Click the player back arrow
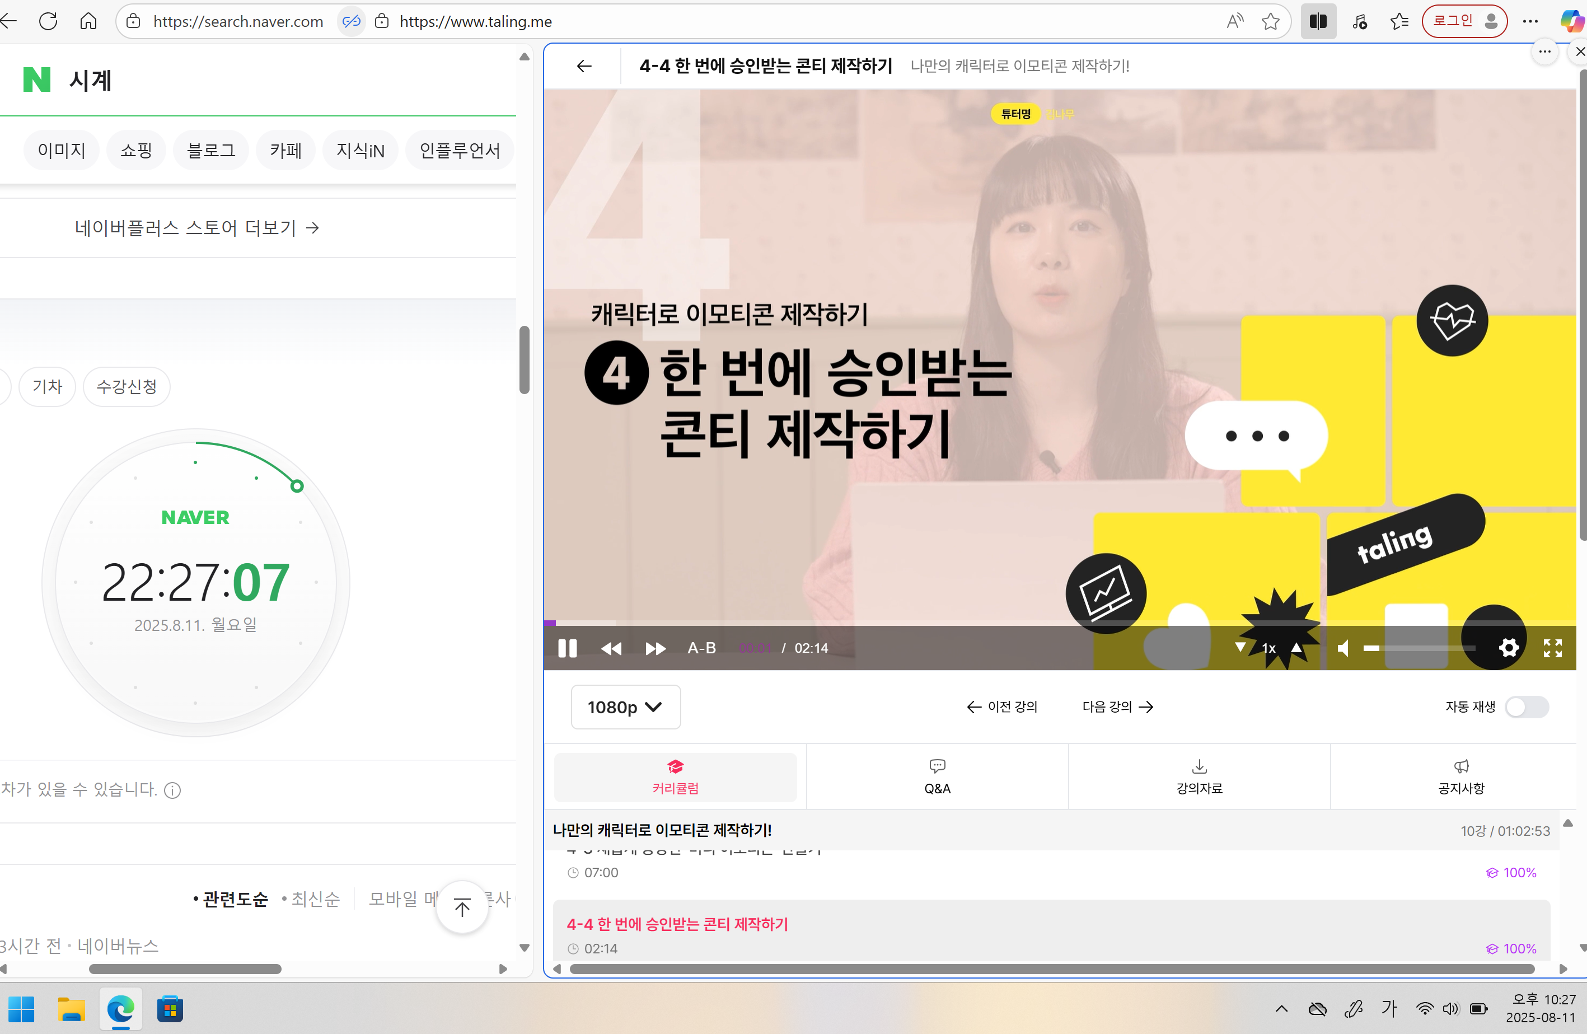Viewport: 1587px width, 1034px height. 583,66
